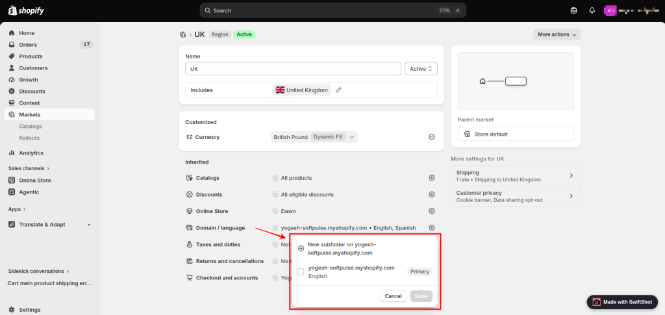Screen dimensions: 665x315
Task: Focus the top Search bar
Action: pos(333,10)
